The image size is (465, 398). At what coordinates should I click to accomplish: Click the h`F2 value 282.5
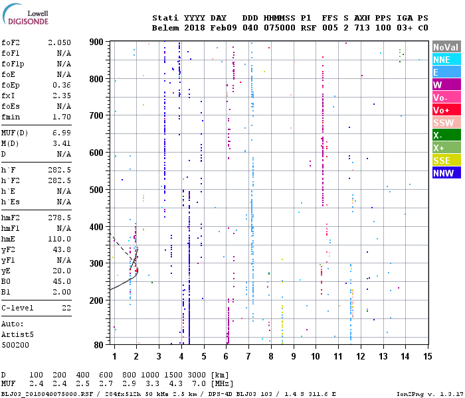coord(59,180)
